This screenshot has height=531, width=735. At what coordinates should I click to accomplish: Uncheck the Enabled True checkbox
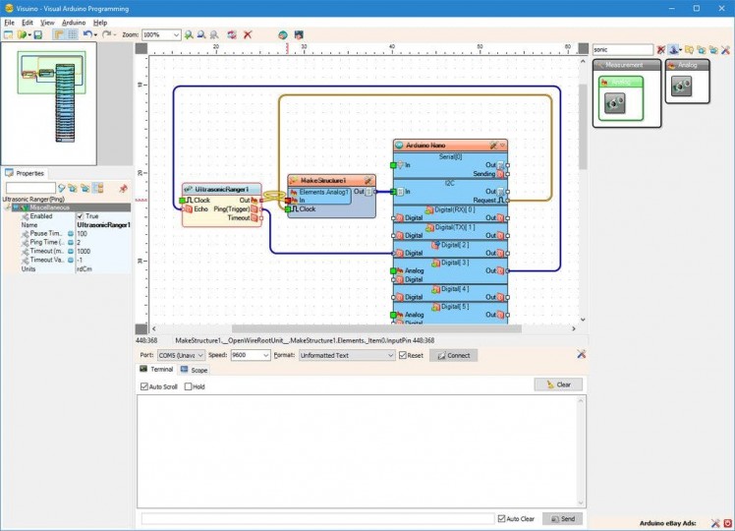(81, 216)
